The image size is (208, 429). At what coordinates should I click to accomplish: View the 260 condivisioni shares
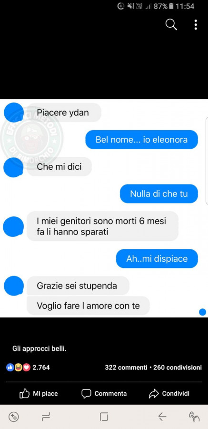[178, 368]
